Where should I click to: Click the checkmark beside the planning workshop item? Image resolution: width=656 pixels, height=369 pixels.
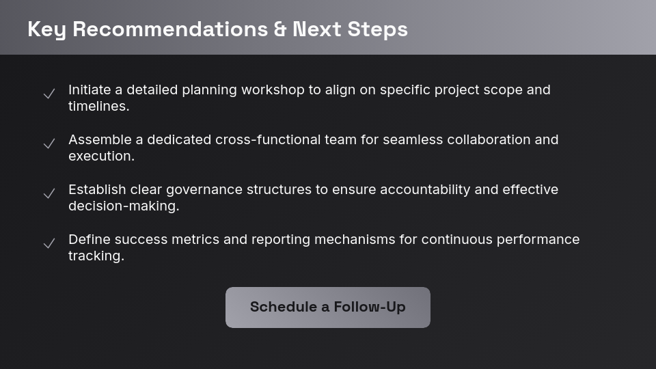point(49,94)
